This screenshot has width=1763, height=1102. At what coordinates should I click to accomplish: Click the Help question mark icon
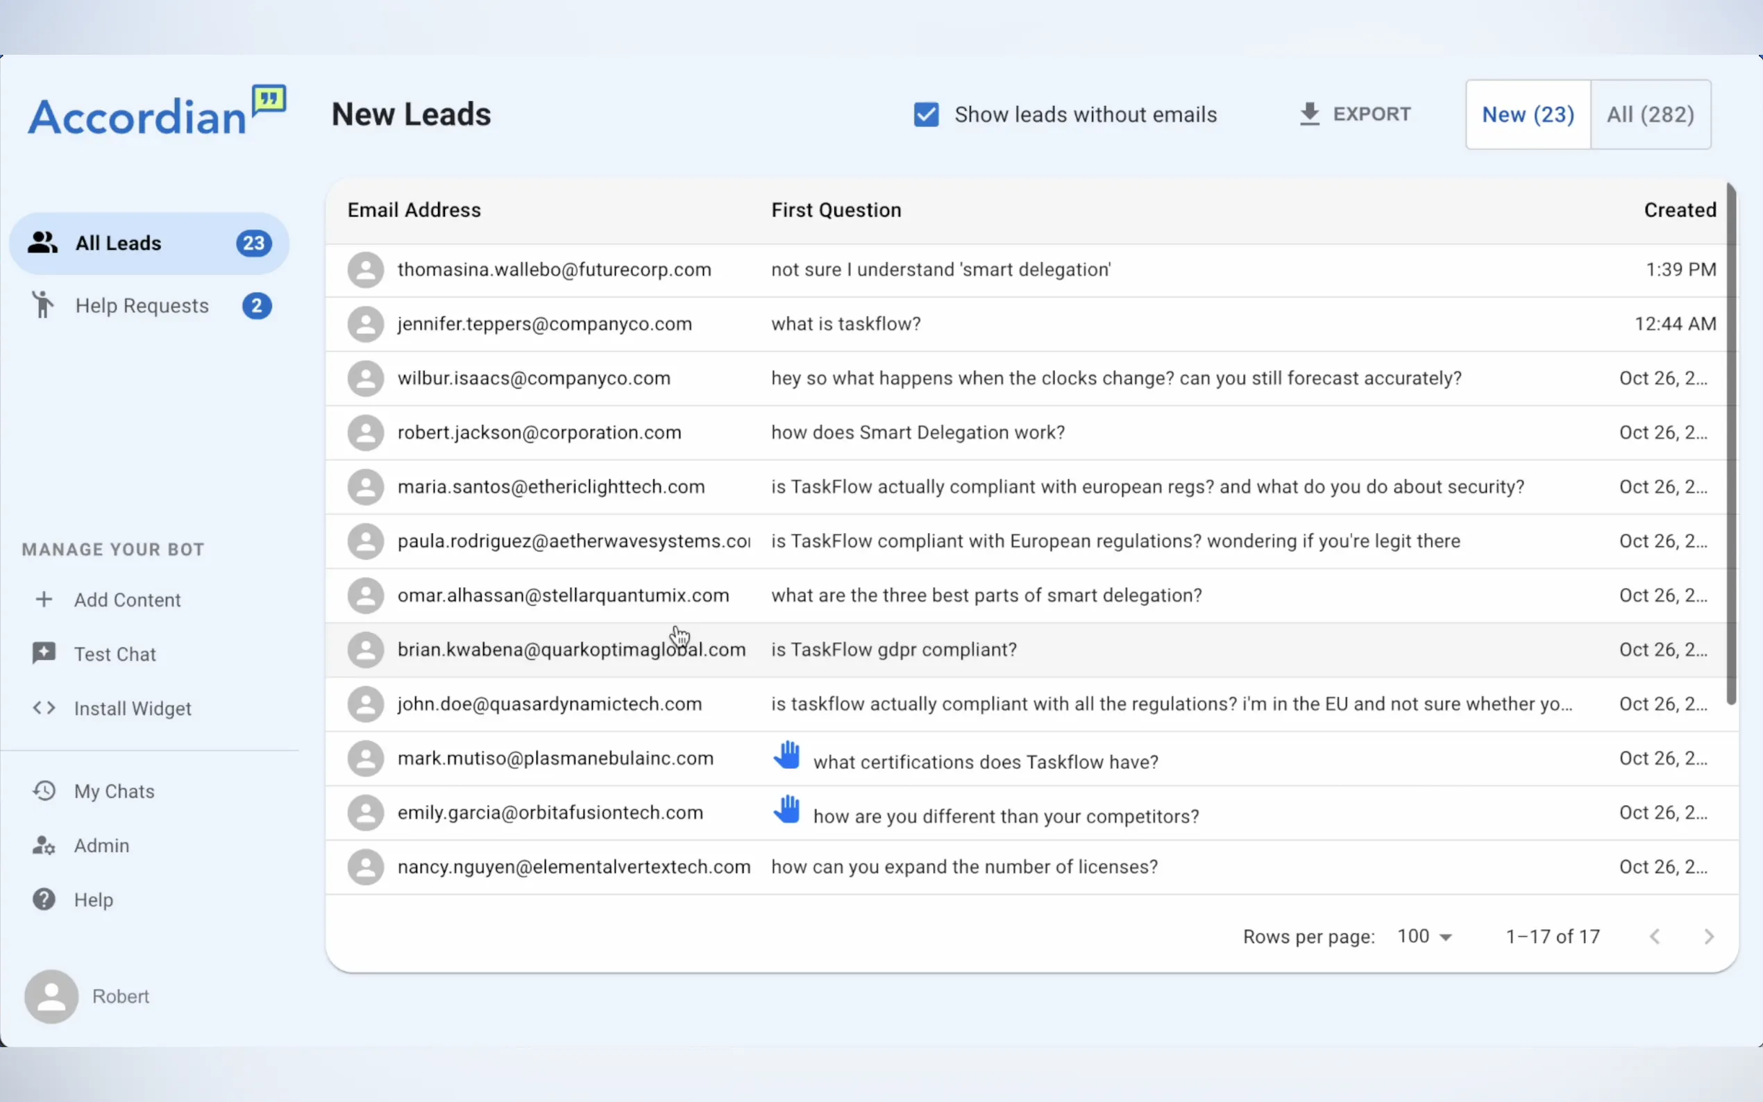click(x=44, y=899)
